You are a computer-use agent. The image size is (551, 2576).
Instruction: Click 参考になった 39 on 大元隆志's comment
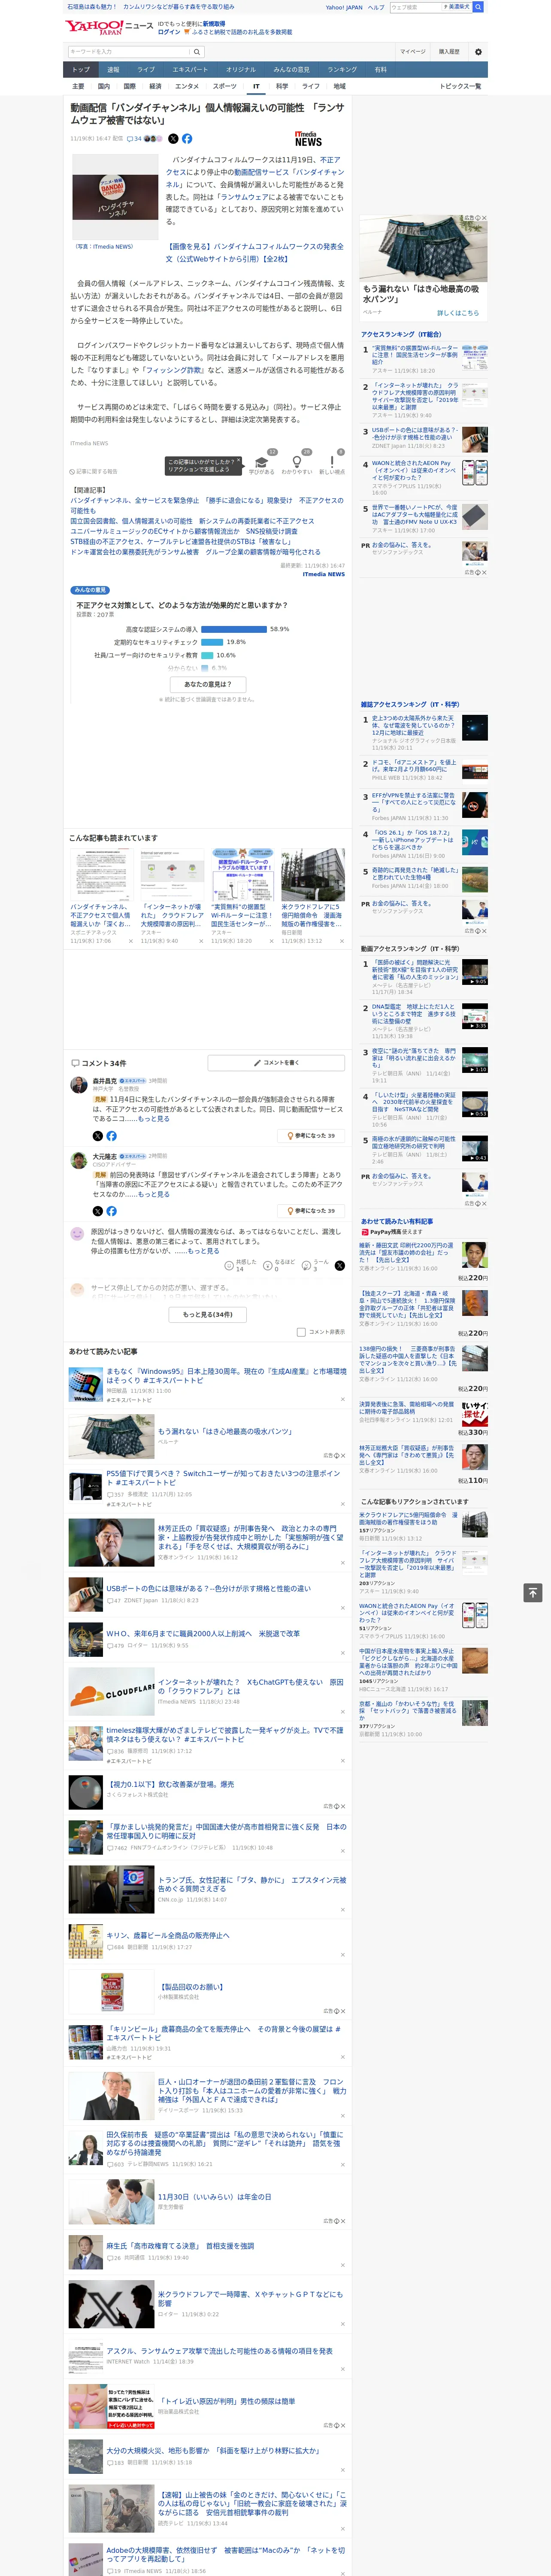click(x=311, y=1211)
